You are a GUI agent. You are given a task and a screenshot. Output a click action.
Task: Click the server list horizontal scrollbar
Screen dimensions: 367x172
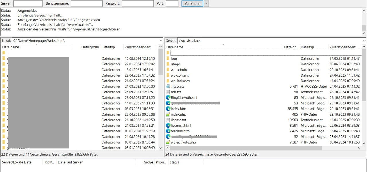246,148
